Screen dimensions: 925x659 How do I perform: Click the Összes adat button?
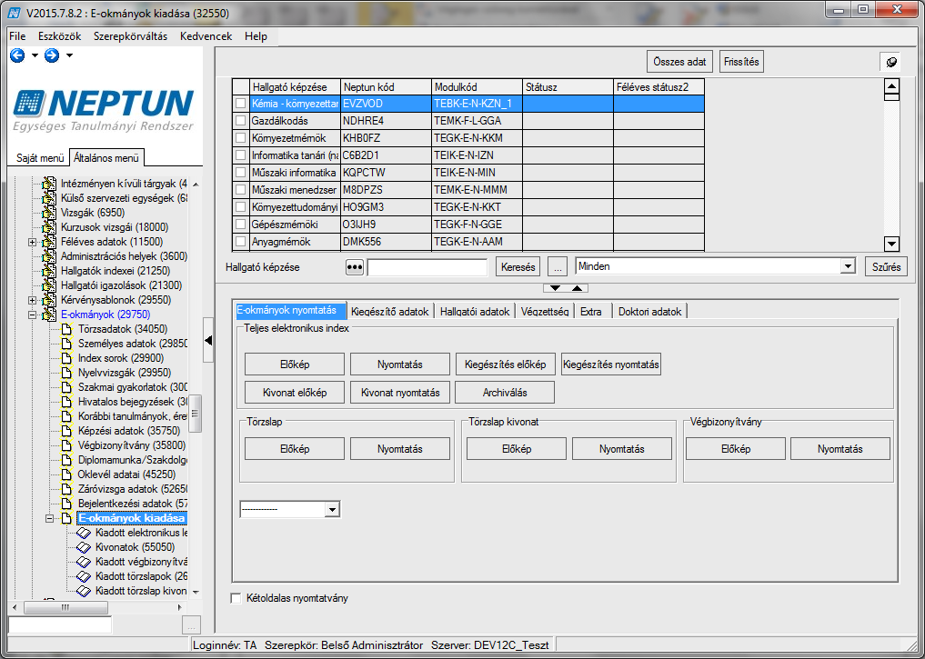[679, 61]
